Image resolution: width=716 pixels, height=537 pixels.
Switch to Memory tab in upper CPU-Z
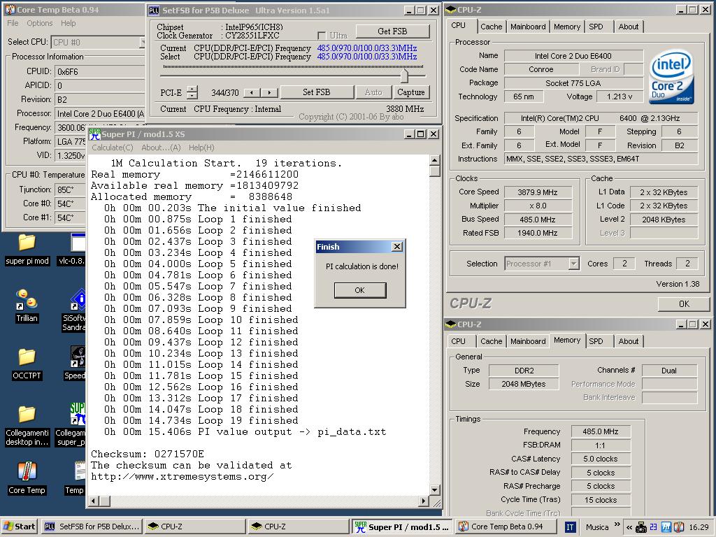pos(566,27)
